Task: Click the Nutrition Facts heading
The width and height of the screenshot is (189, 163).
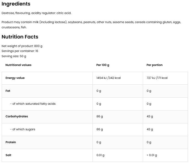Action: pyautogui.click(x=20, y=37)
